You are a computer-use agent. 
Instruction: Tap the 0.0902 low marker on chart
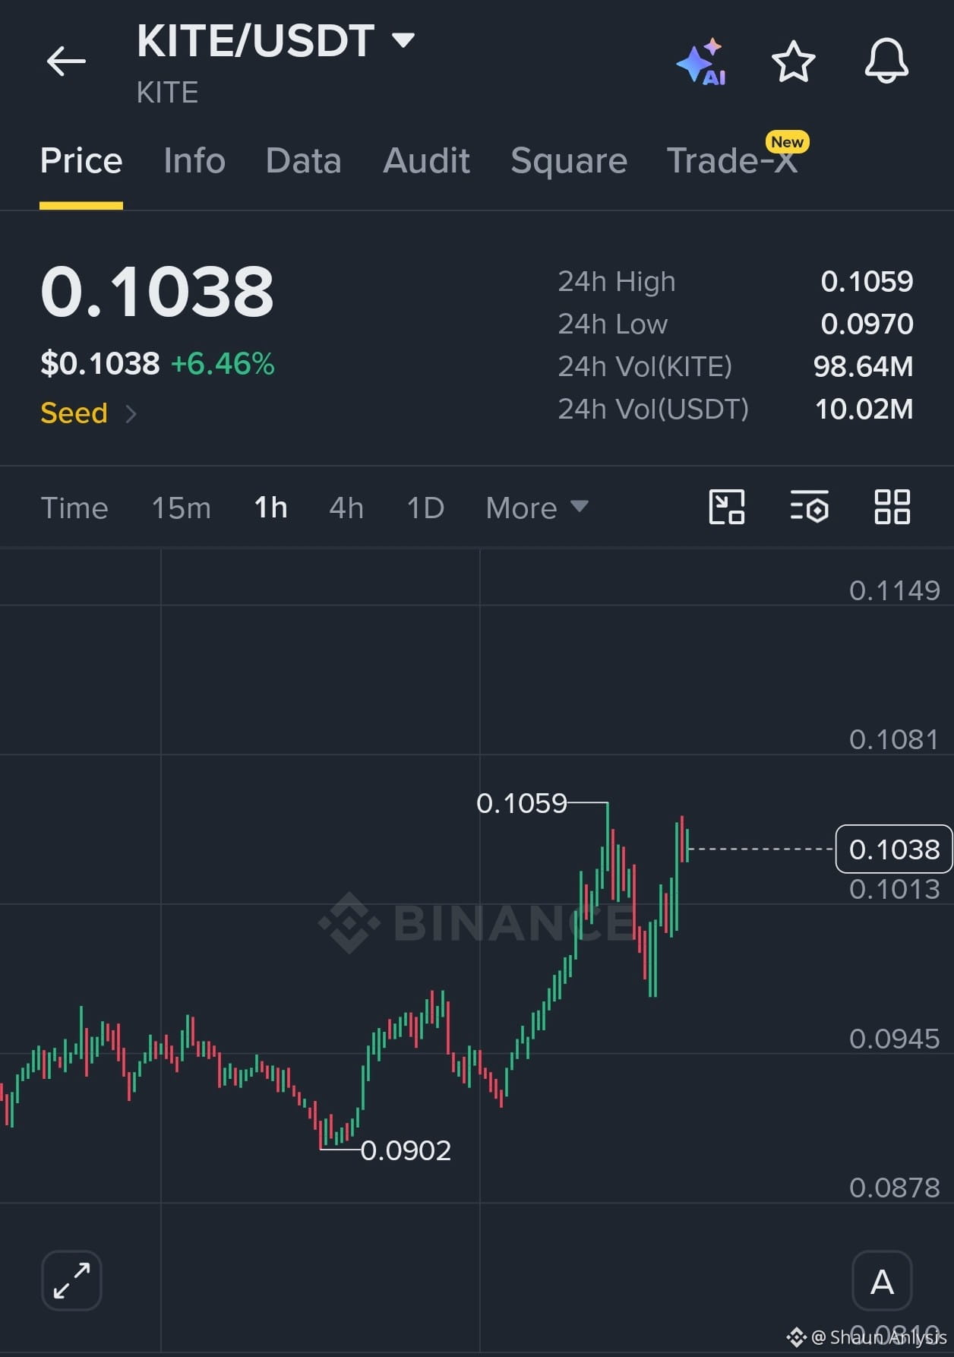(x=406, y=1150)
